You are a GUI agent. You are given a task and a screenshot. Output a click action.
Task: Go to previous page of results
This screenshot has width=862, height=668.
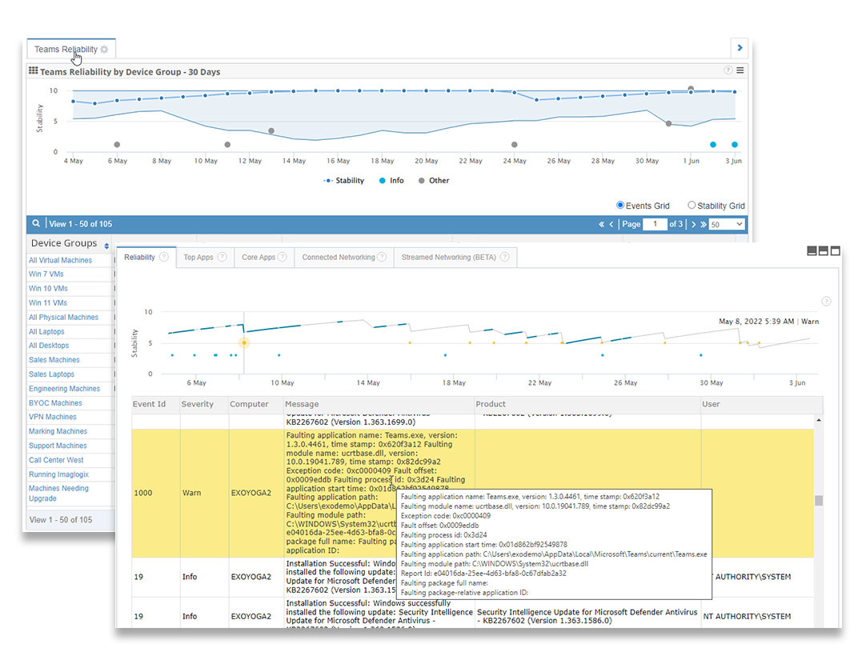(x=611, y=224)
